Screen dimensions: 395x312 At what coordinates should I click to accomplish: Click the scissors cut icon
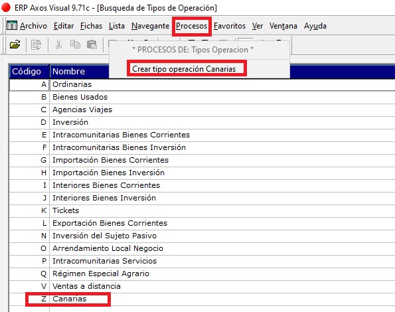58,44
